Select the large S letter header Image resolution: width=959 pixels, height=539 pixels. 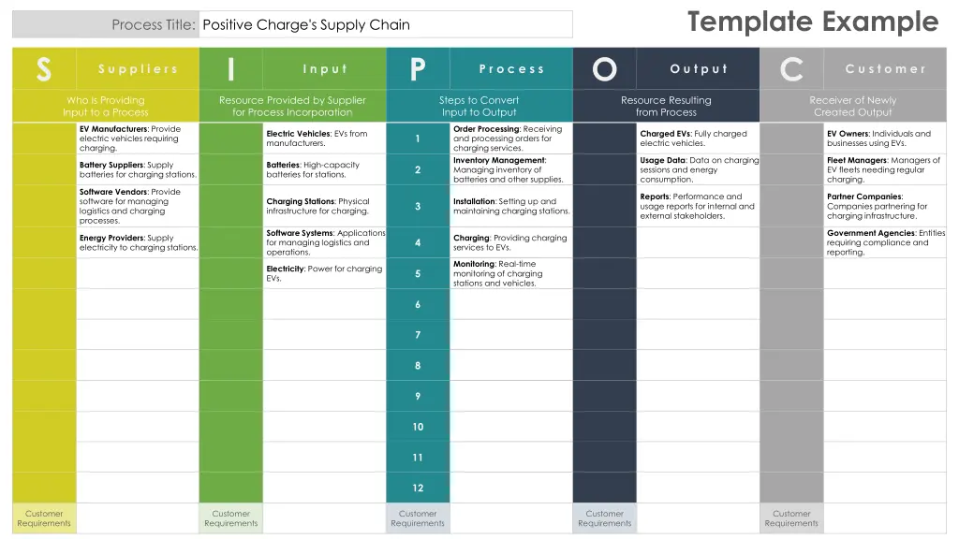pyautogui.click(x=44, y=69)
